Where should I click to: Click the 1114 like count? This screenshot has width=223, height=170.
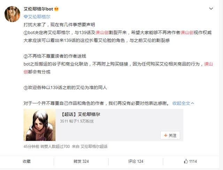pyautogui.click(x=193, y=161)
